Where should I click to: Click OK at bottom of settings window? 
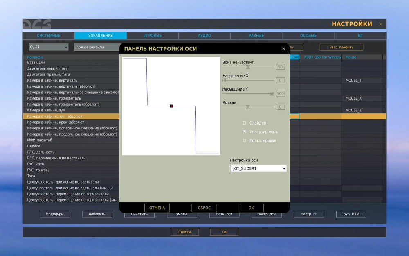click(224, 232)
